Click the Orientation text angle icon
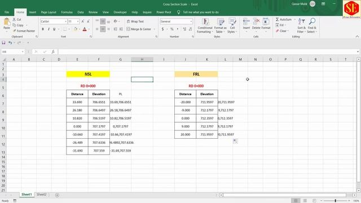361x203 pixels. (x=116, y=21)
